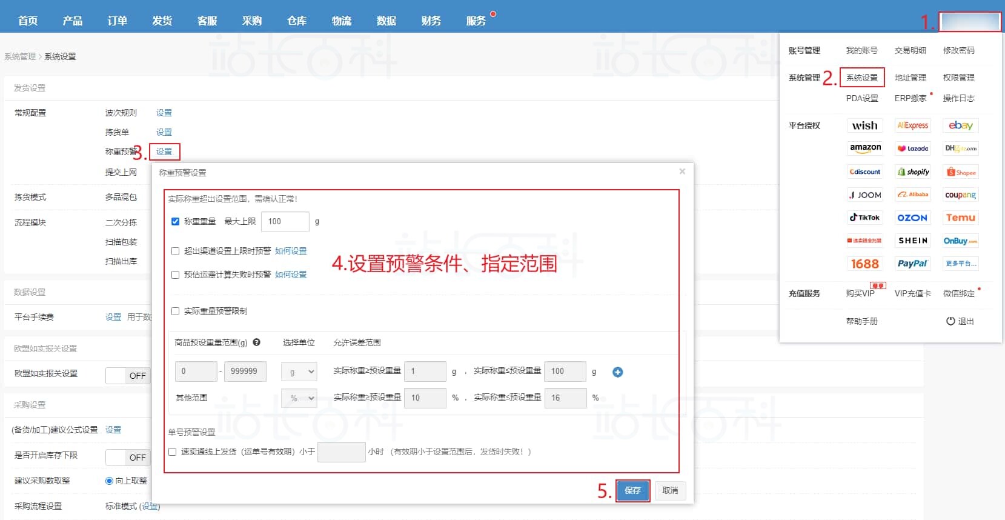The image size is (1005, 520).
Task: Click the Temu platform logo
Action: coord(960,218)
